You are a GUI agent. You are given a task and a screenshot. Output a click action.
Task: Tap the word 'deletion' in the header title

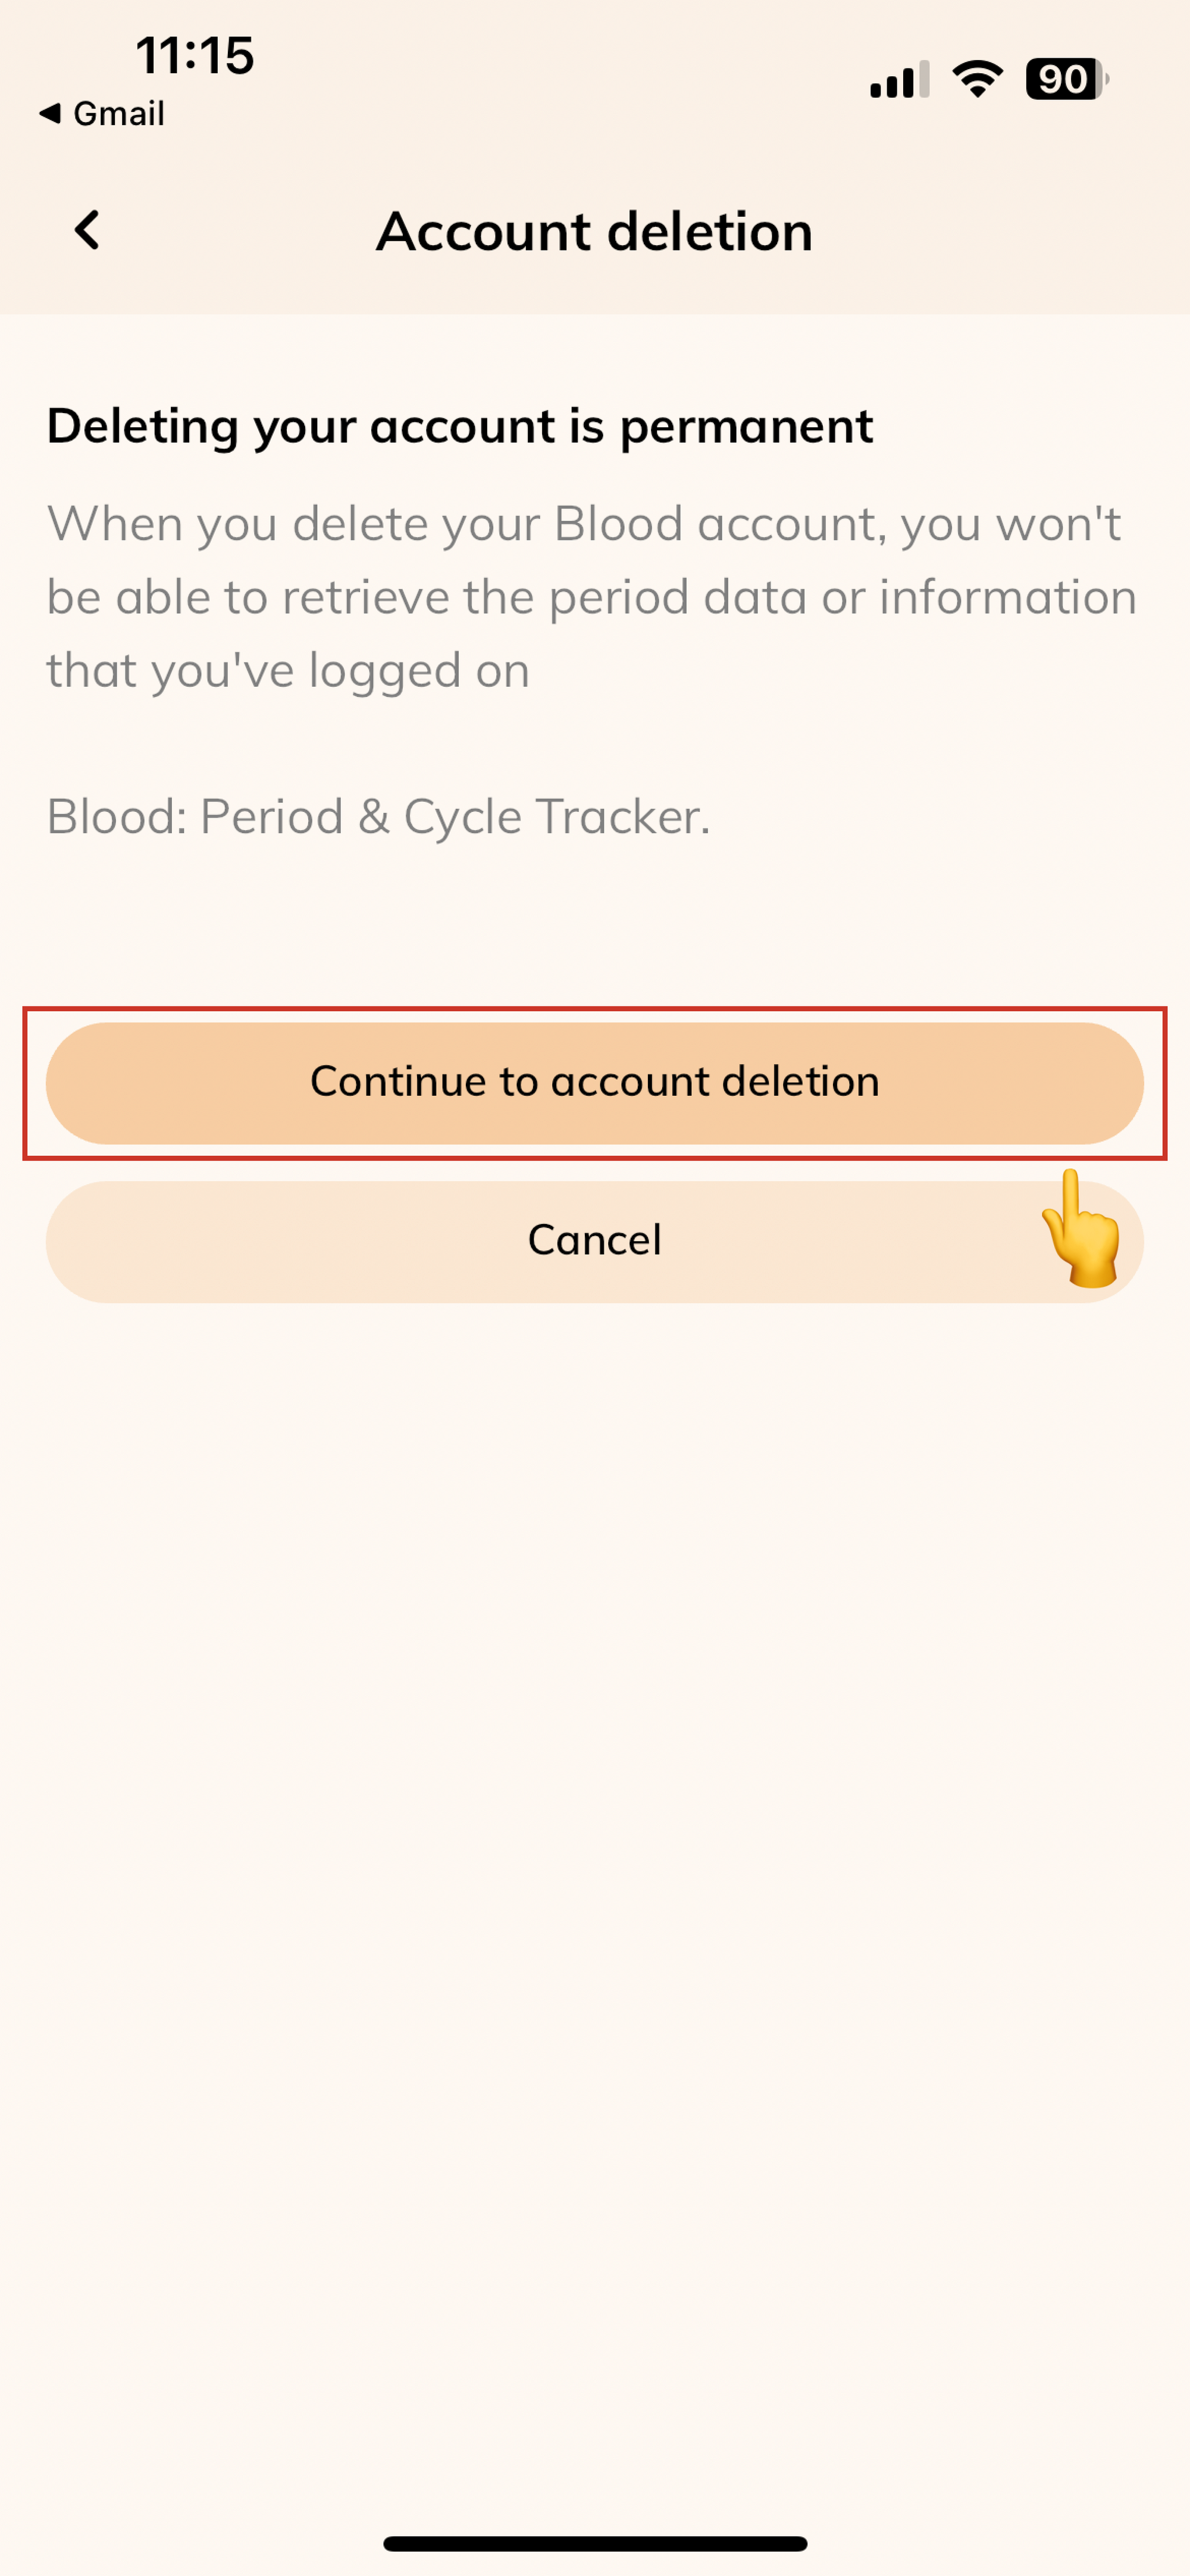click(710, 232)
